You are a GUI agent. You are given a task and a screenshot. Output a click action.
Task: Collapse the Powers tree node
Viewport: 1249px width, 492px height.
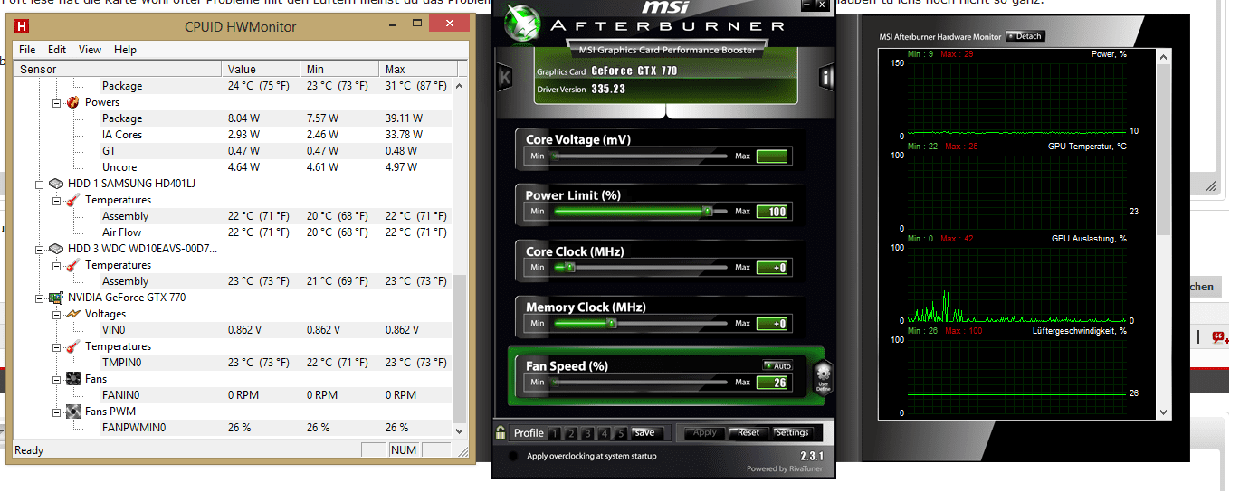pos(56,102)
